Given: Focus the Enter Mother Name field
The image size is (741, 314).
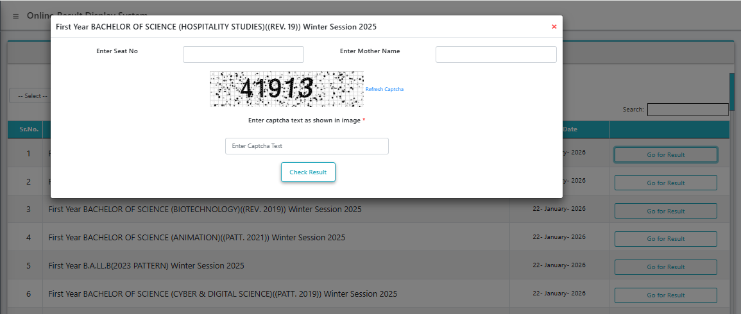Looking at the screenshot, I should coord(495,54).
